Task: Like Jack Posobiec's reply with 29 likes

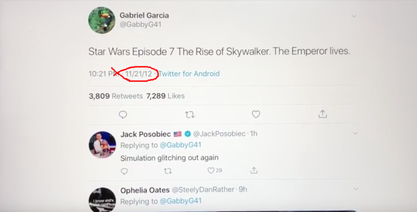Action: tap(211, 171)
